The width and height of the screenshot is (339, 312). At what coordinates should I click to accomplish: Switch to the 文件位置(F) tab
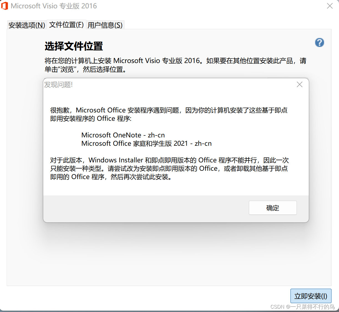(x=67, y=25)
